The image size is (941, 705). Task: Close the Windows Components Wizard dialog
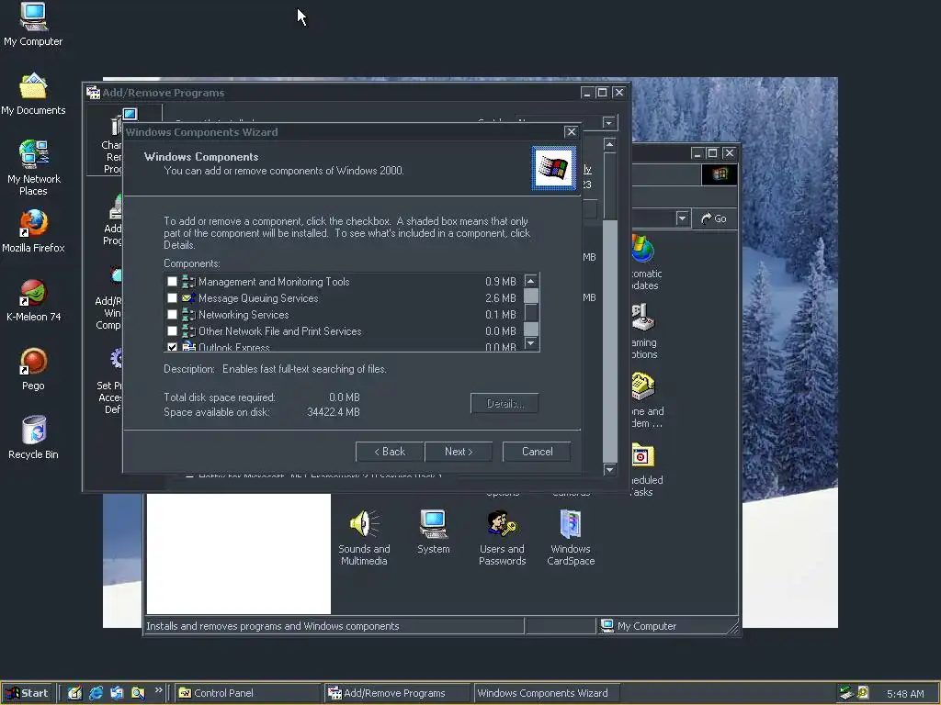(x=571, y=132)
